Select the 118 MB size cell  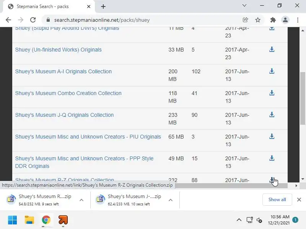click(x=173, y=97)
